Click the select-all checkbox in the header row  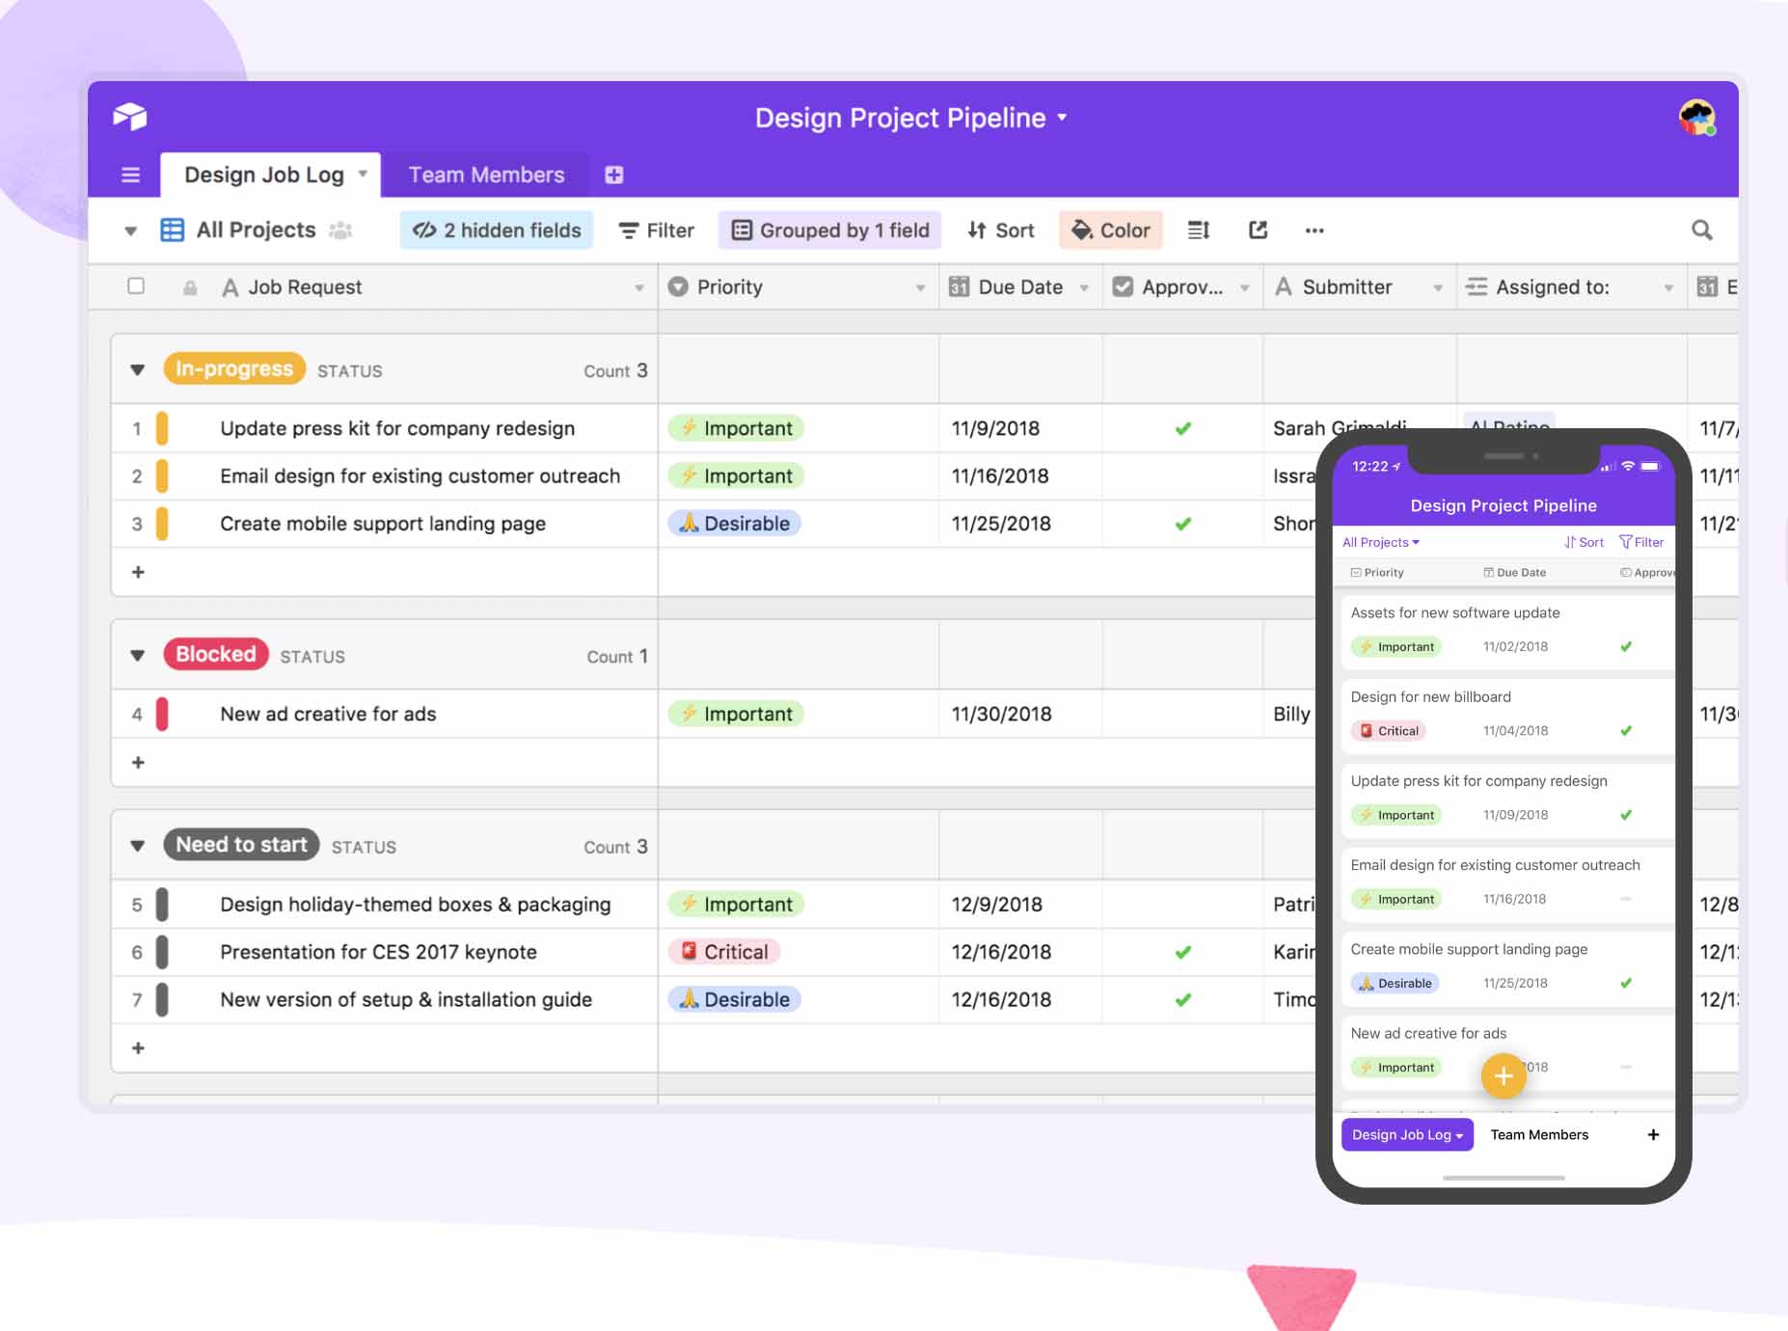[x=135, y=286]
